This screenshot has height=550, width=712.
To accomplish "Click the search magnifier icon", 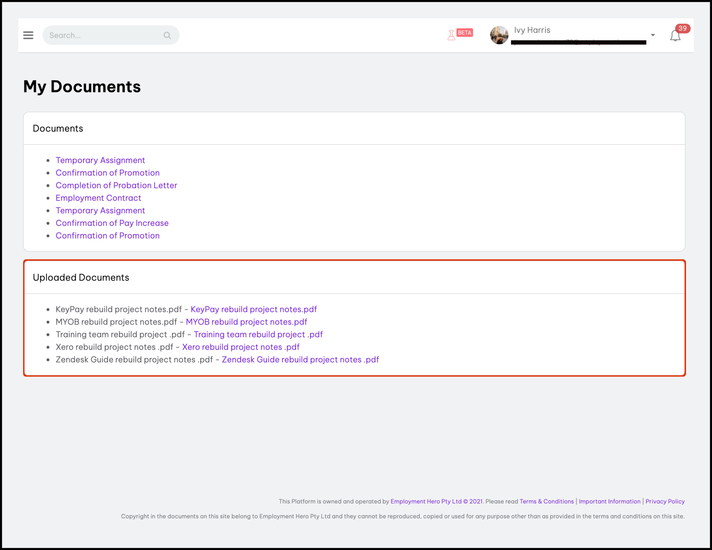I will [167, 35].
